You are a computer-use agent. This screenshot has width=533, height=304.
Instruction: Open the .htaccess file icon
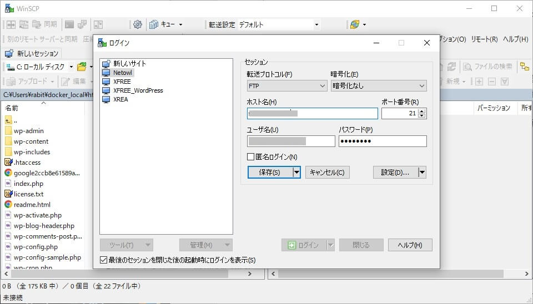pos(8,163)
